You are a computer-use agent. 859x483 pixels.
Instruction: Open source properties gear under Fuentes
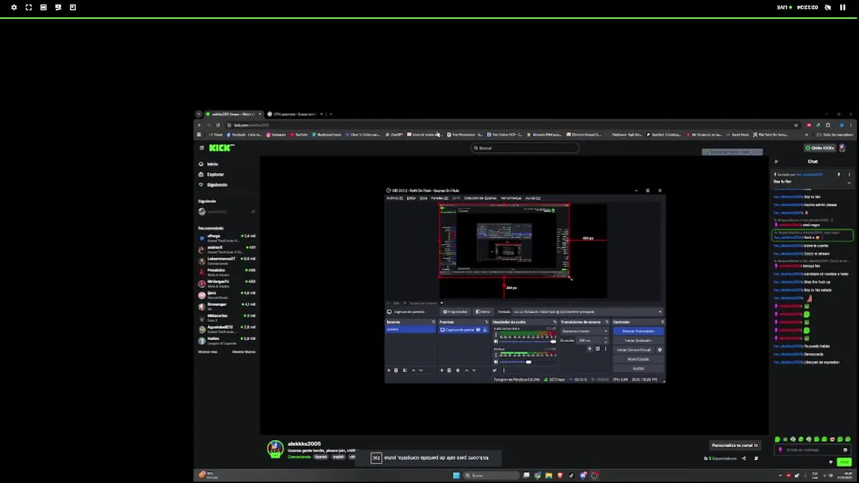click(458, 370)
